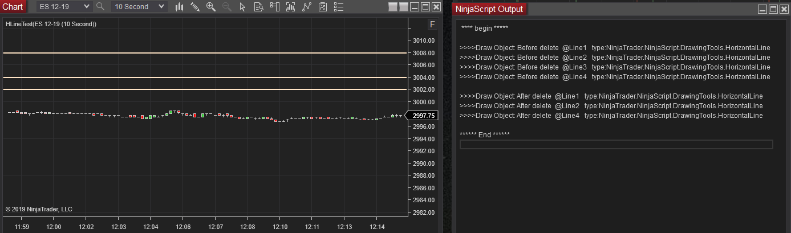This screenshot has height=233, width=791.
Task: Open the data box icon
Action: [x=259, y=7]
